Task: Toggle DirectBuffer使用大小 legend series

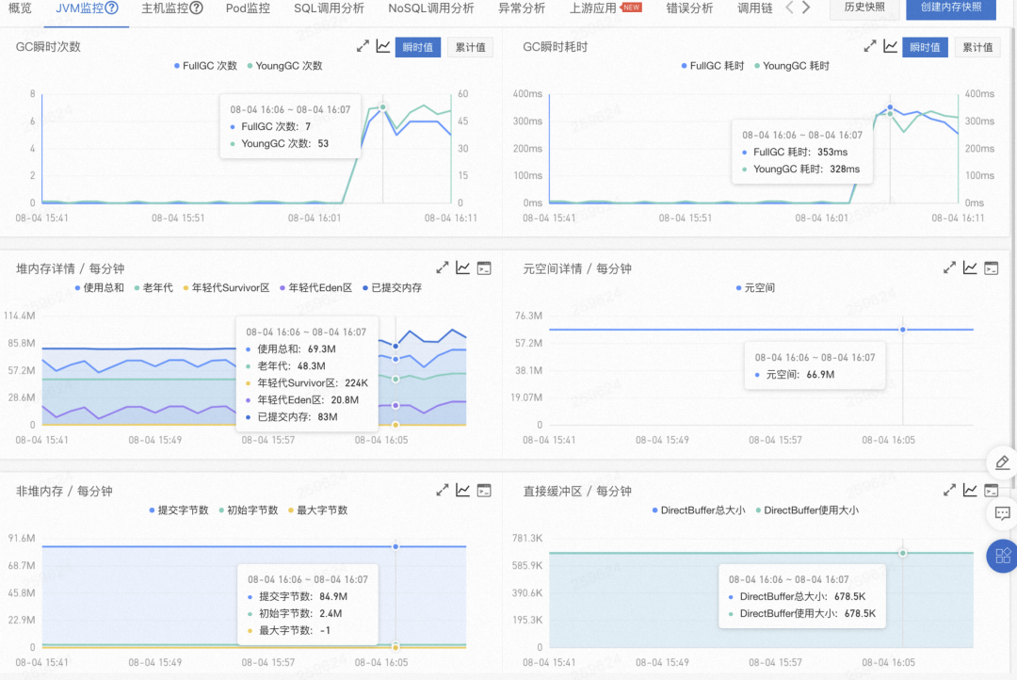Action: 807,510
